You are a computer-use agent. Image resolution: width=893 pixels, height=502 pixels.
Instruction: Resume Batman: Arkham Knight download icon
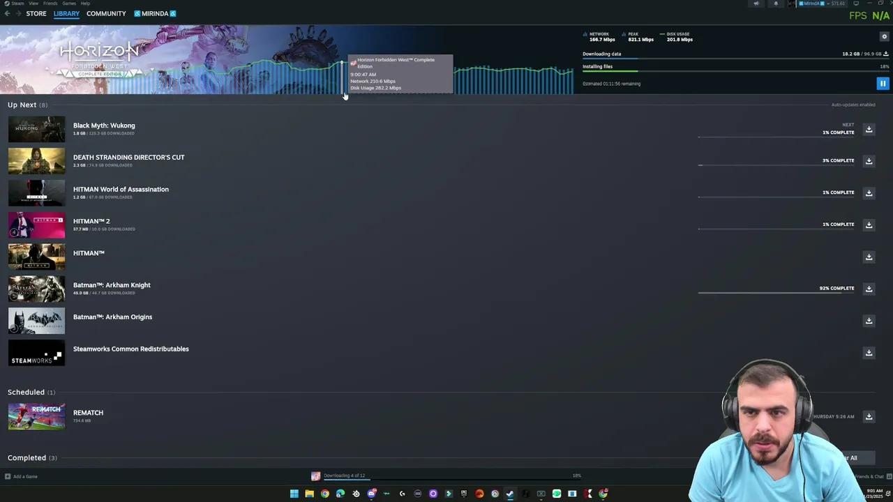click(x=869, y=289)
